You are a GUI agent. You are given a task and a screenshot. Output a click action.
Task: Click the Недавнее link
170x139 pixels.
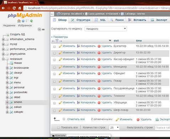(x=9, y=26)
